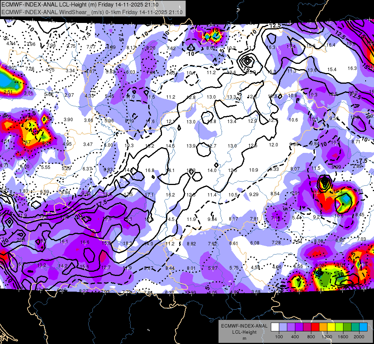The height and width of the screenshot is (344, 374).
Task: Click the wind shear value '3.01'
Action: tap(28, 93)
